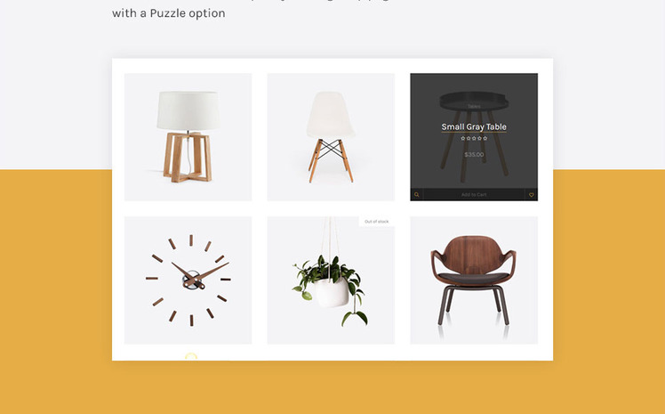Image resolution: width=665 pixels, height=414 pixels.
Task: Open the Small Gray Table title link
Action: click(474, 126)
